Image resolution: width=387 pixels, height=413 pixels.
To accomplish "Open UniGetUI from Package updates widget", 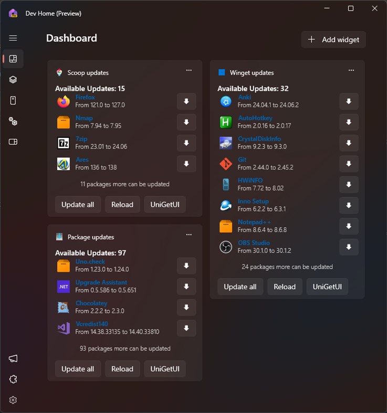I will coord(165,369).
